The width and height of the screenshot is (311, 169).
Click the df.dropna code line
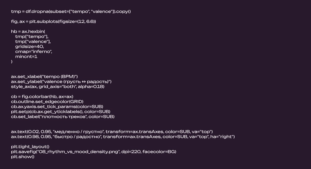pos(71,12)
